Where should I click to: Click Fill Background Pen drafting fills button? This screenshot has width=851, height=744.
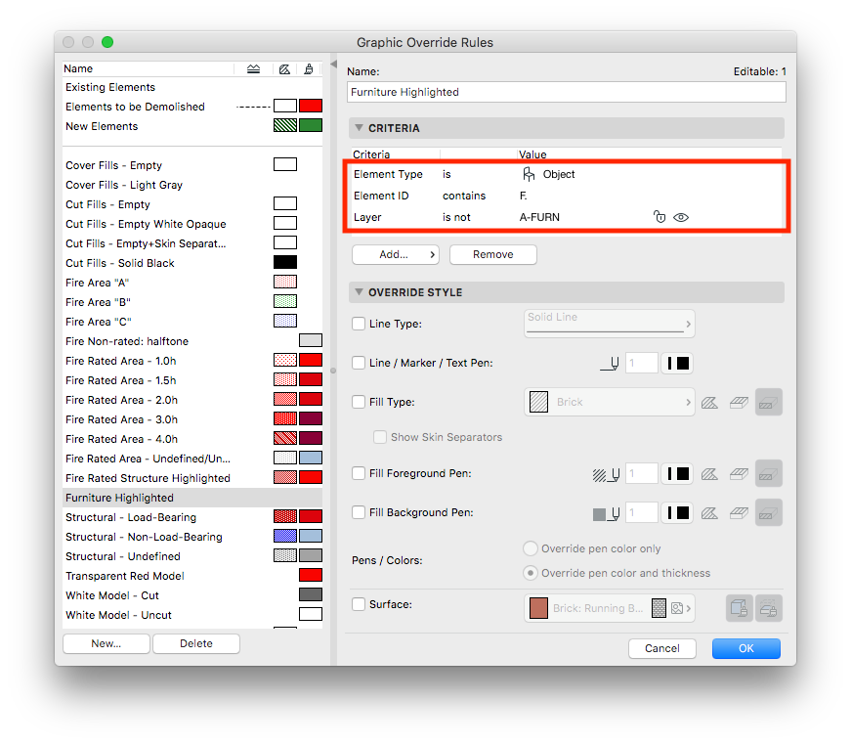769,513
